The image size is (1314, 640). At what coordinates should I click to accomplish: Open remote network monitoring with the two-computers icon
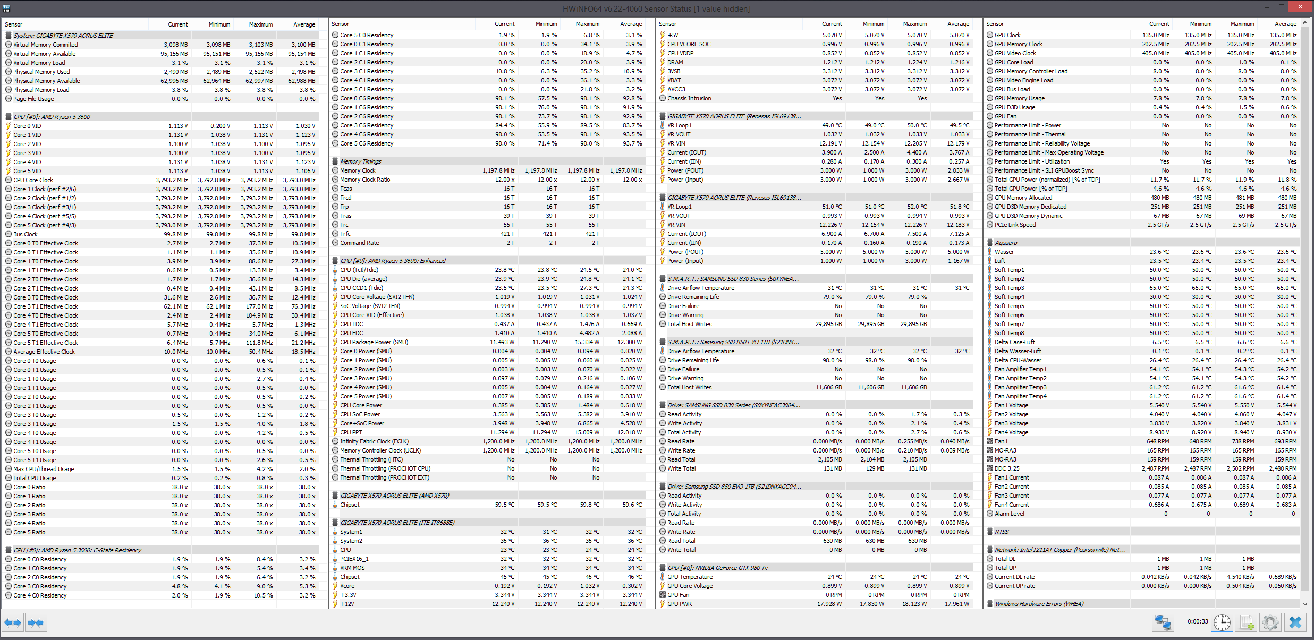pyautogui.click(x=1162, y=622)
